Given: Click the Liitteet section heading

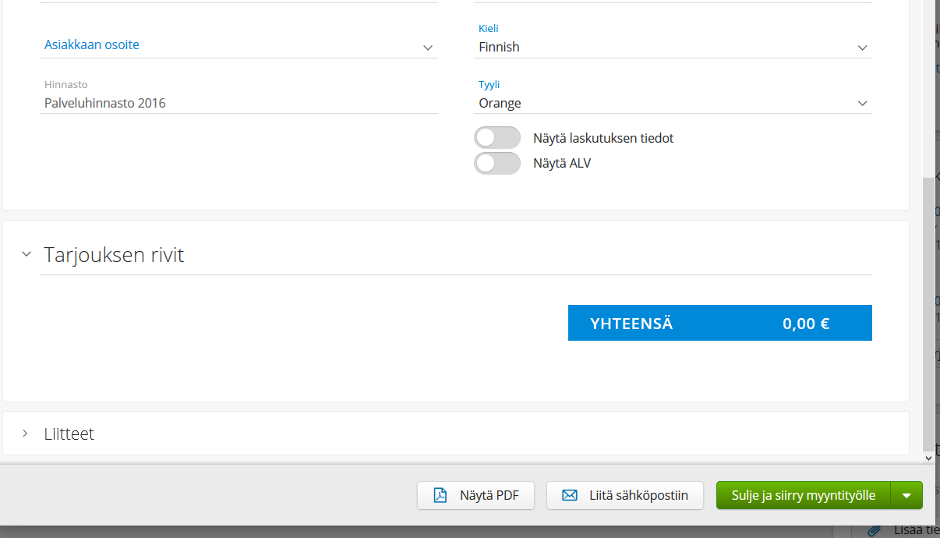Looking at the screenshot, I should coord(69,434).
